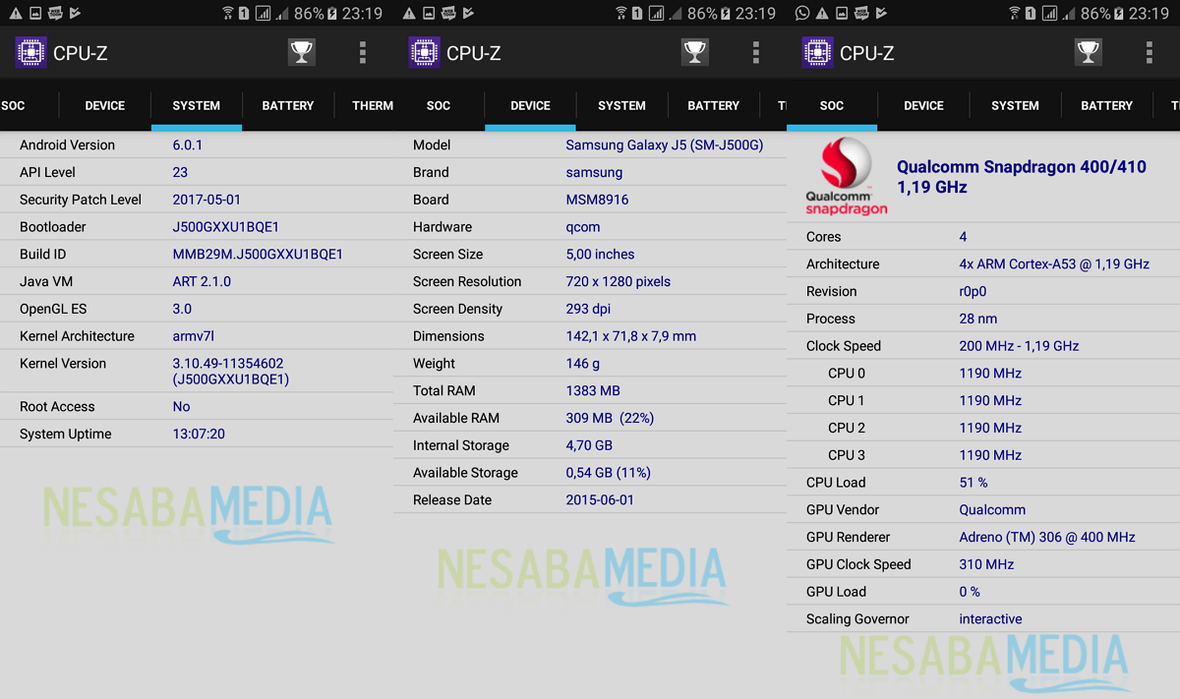
Task: Select the active SOC tab on the SoC screen
Action: (832, 105)
